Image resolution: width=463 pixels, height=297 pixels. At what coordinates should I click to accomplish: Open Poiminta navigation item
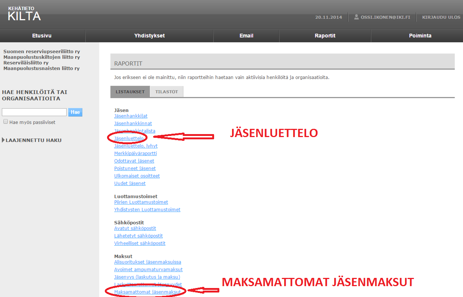coord(420,36)
